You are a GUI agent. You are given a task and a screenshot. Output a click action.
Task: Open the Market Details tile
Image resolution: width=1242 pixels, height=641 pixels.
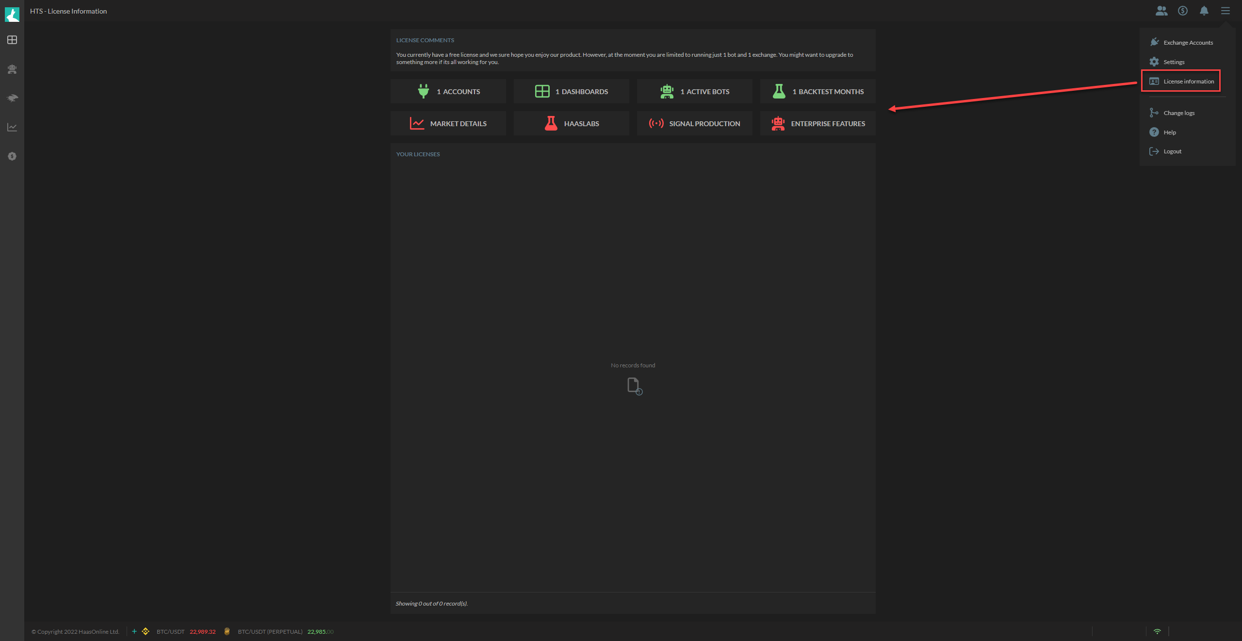(448, 123)
